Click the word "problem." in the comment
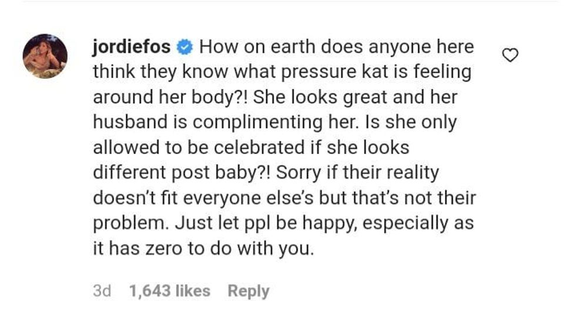576x315 pixels. click(x=126, y=223)
